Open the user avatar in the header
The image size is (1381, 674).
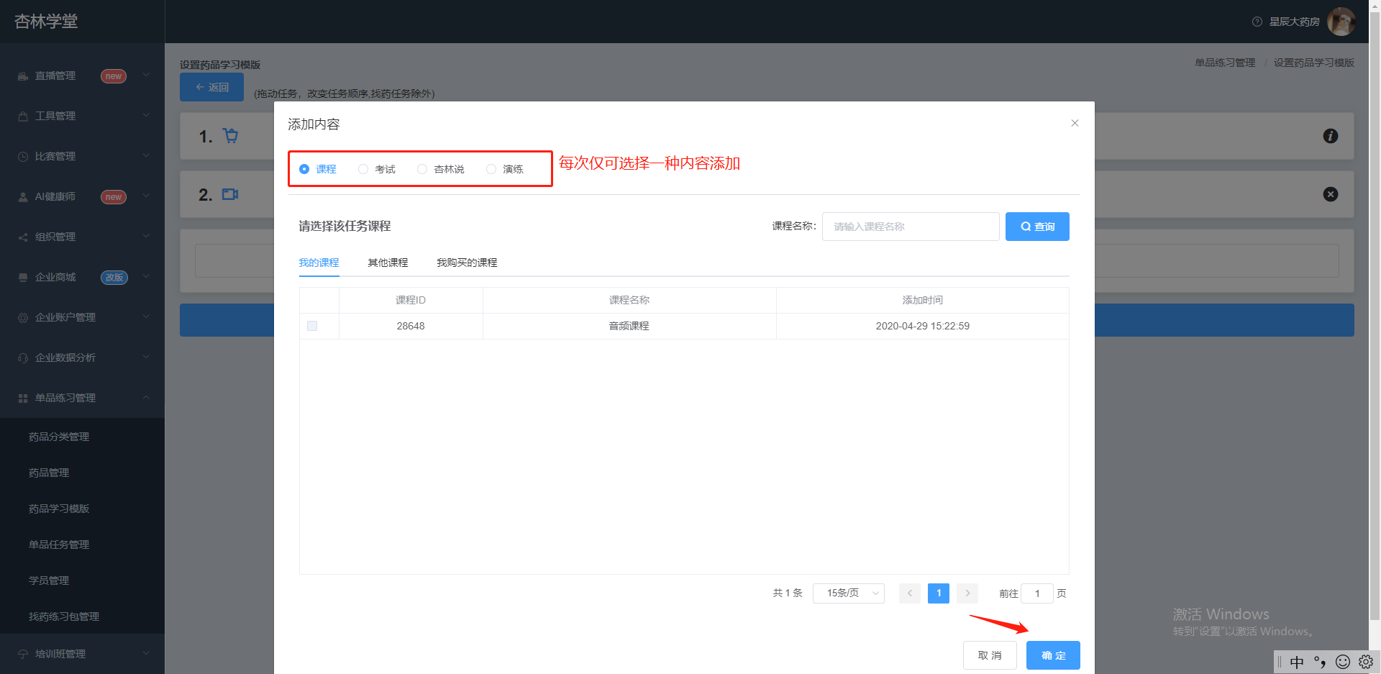coord(1341,22)
